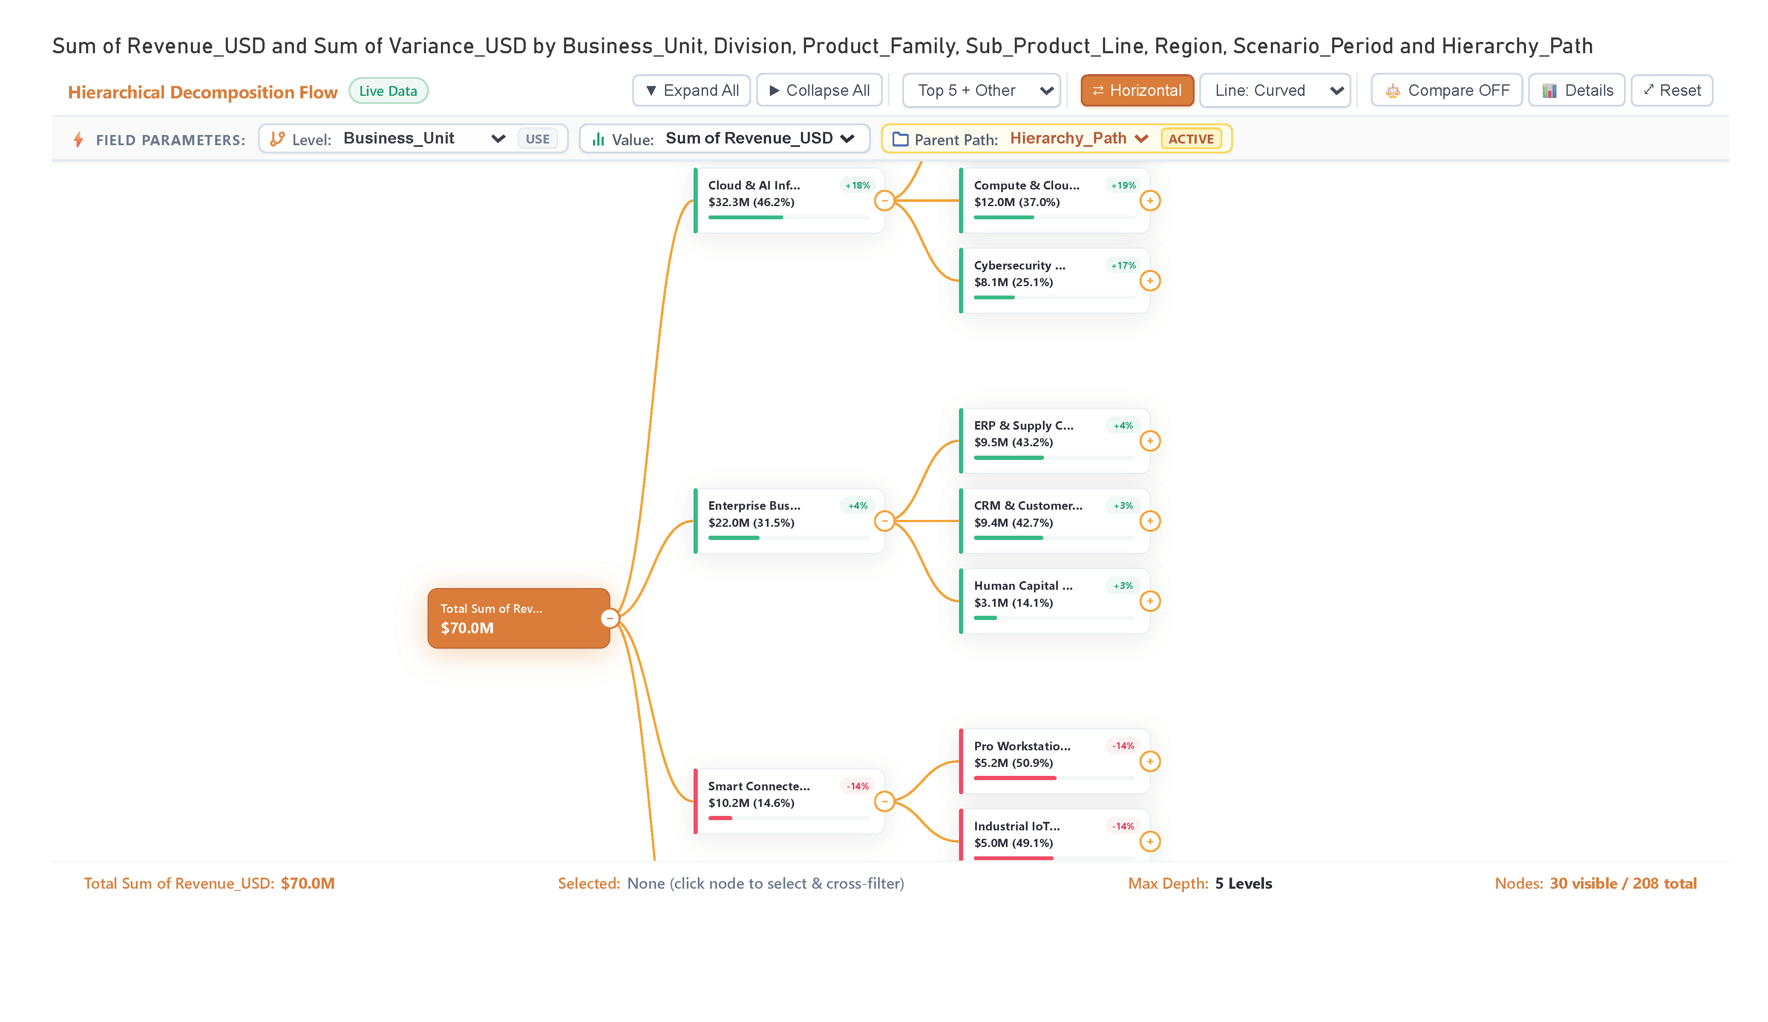Click the $12.0M (37.0%) value text
Screen dimensions: 1768x1022
tap(1016, 202)
